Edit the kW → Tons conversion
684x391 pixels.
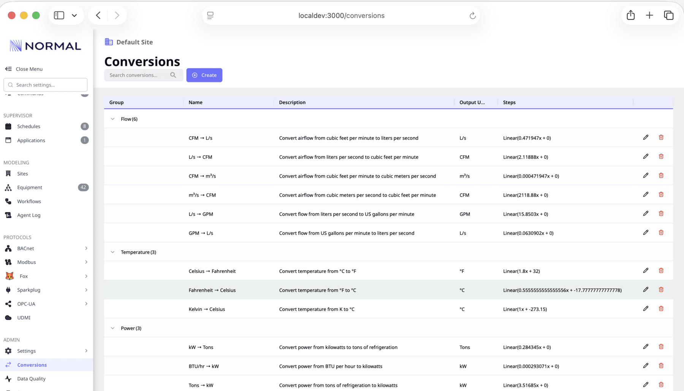(x=646, y=347)
